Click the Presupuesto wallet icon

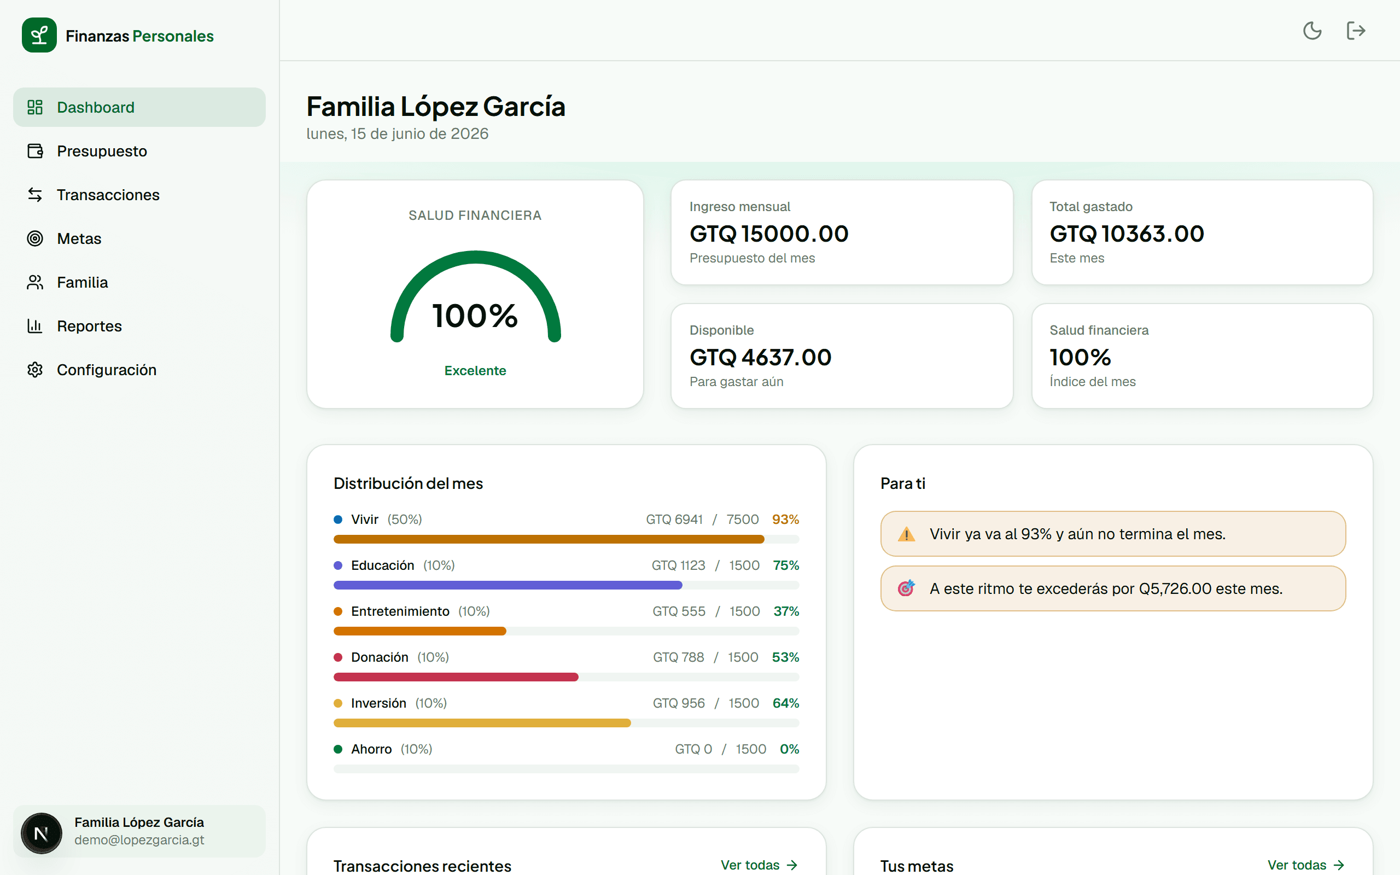pyautogui.click(x=36, y=151)
